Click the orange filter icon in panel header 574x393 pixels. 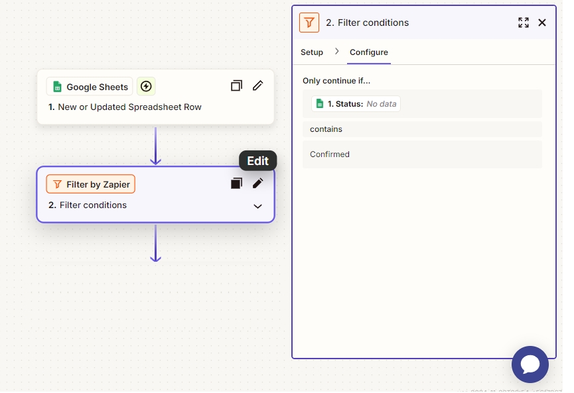click(309, 23)
